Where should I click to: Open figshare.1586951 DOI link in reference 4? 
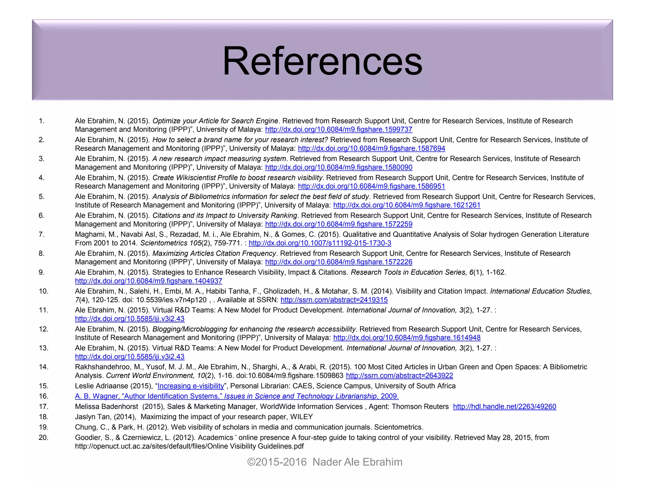[x=371, y=186]
